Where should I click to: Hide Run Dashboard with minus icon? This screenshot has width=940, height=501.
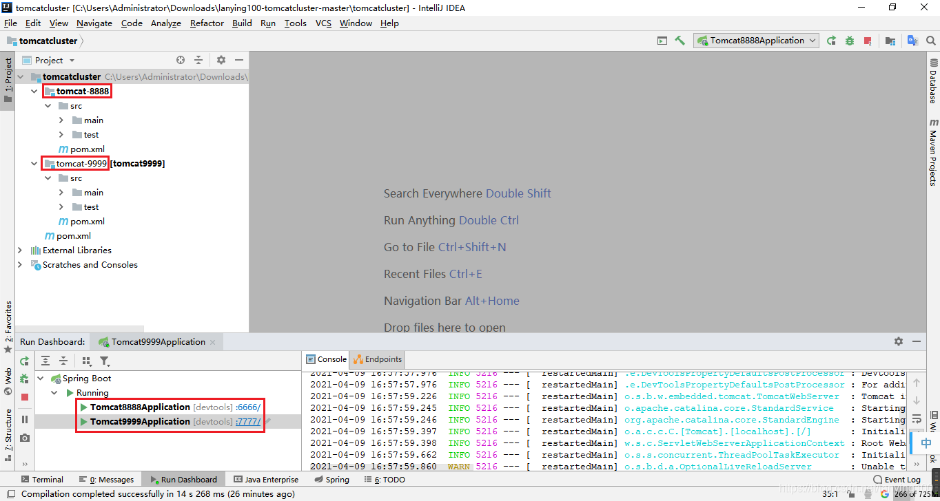pyautogui.click(x=917, y=341)
